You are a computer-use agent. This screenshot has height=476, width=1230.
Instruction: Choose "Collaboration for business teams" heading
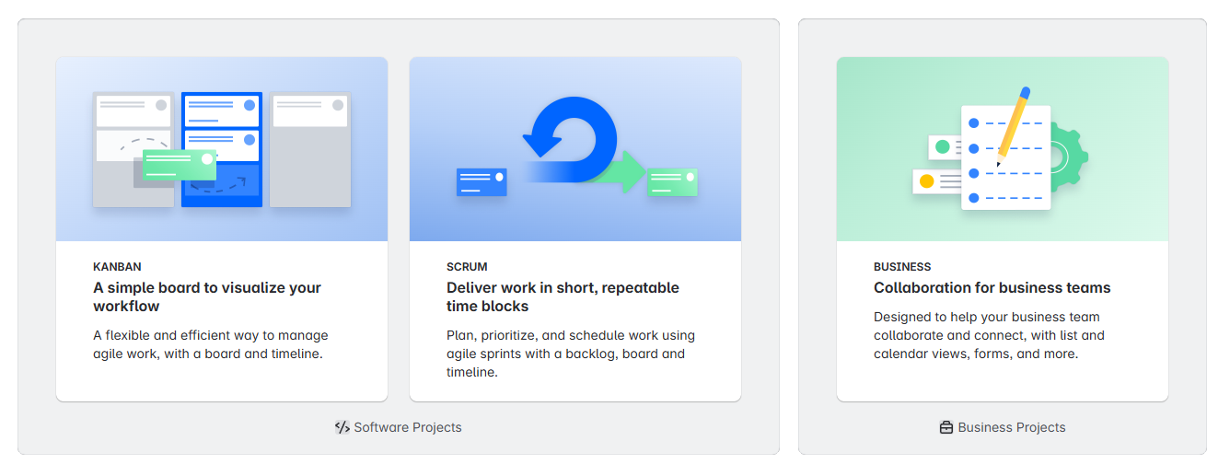[992, 287]
